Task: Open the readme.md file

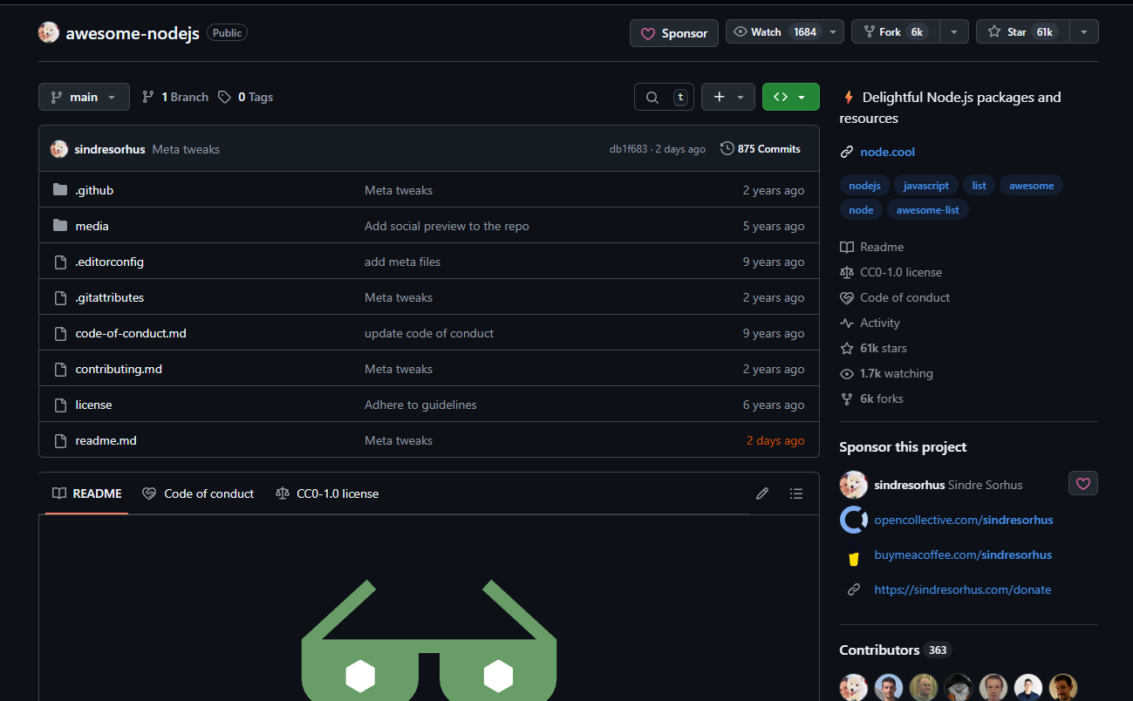Action: [x=106, y=440]
